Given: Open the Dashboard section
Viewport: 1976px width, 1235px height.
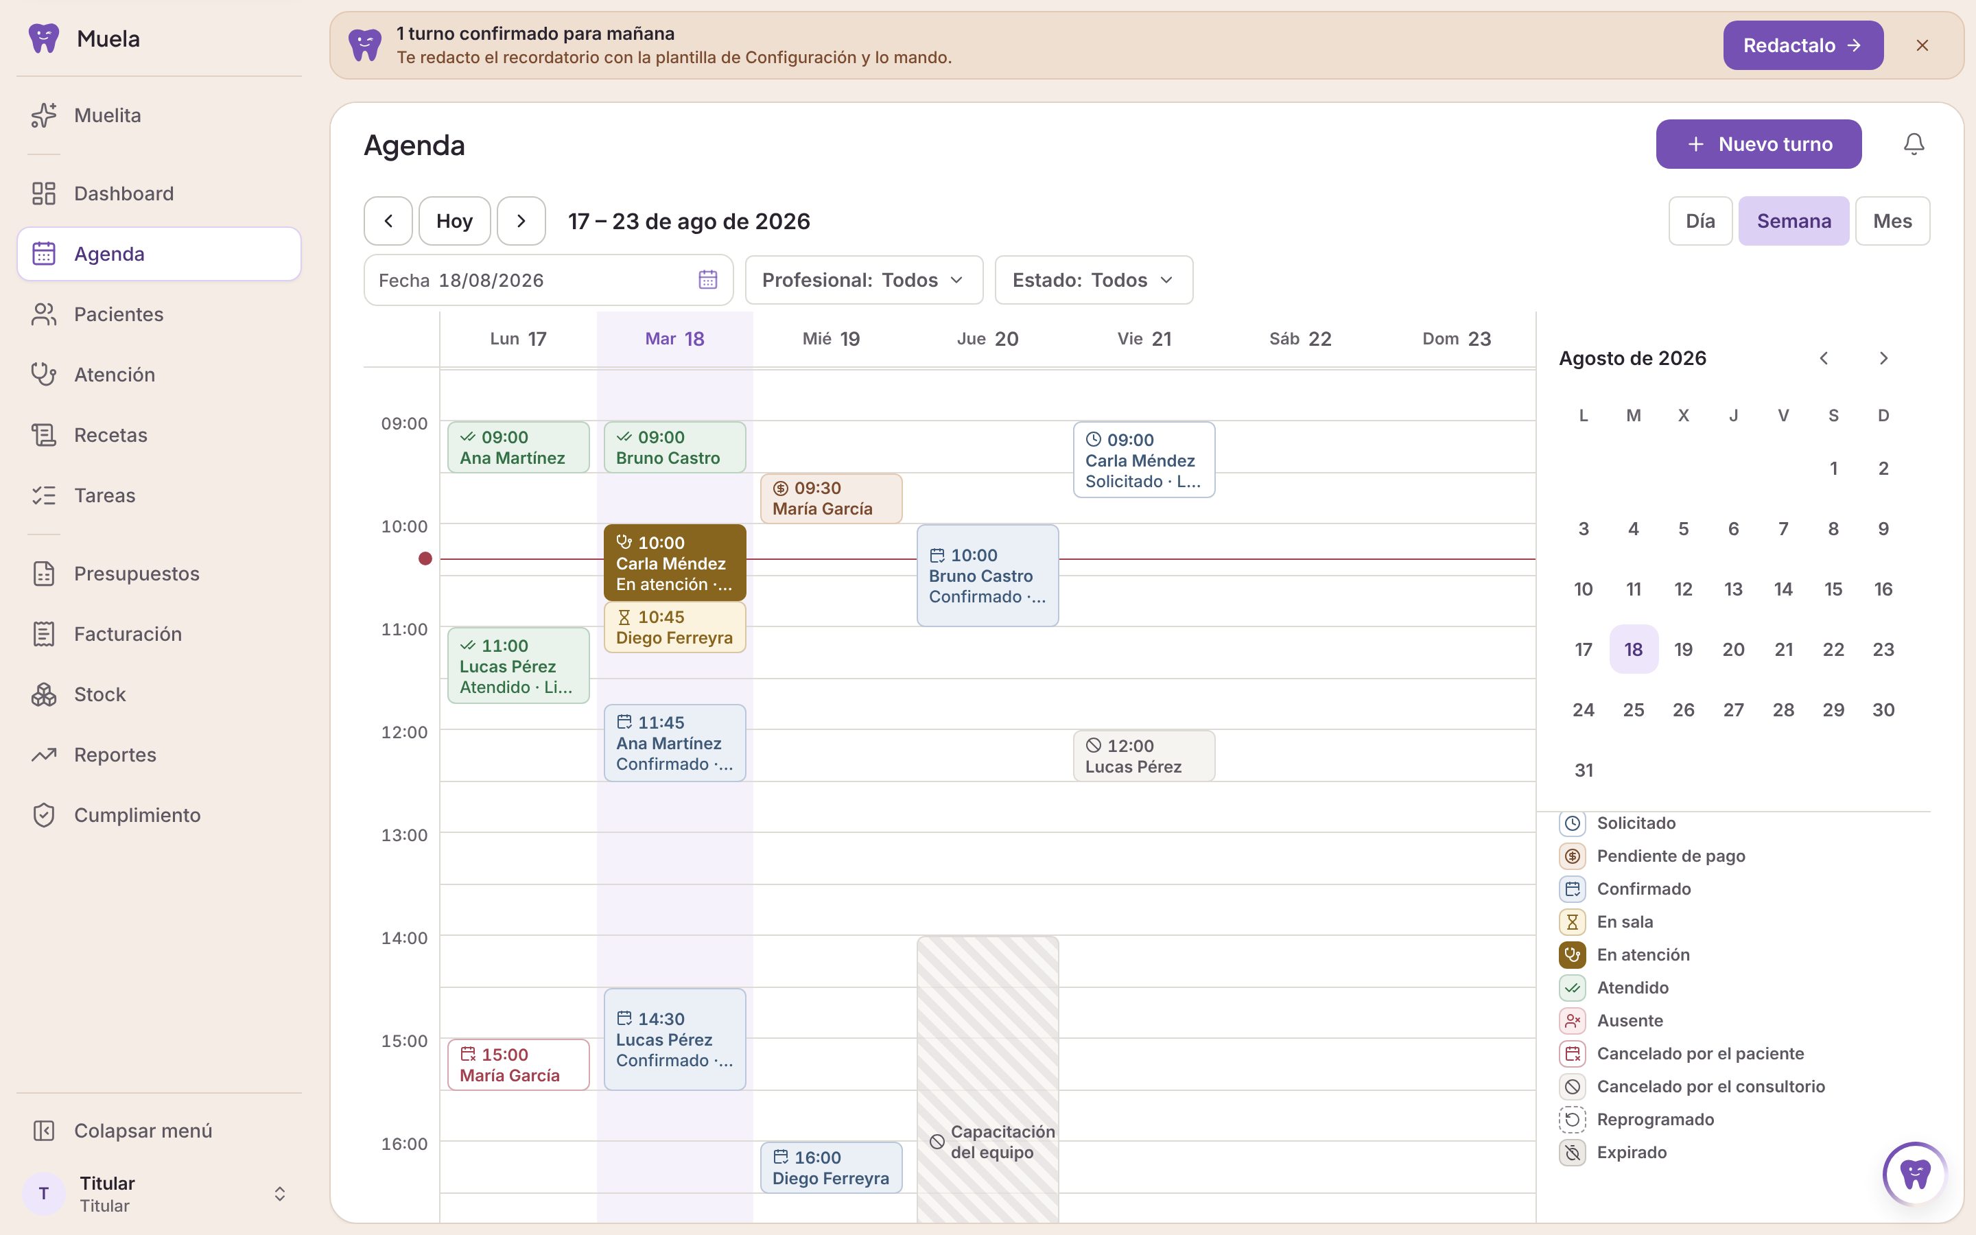Looking at the screenshot, I should [x=158, y=193].
